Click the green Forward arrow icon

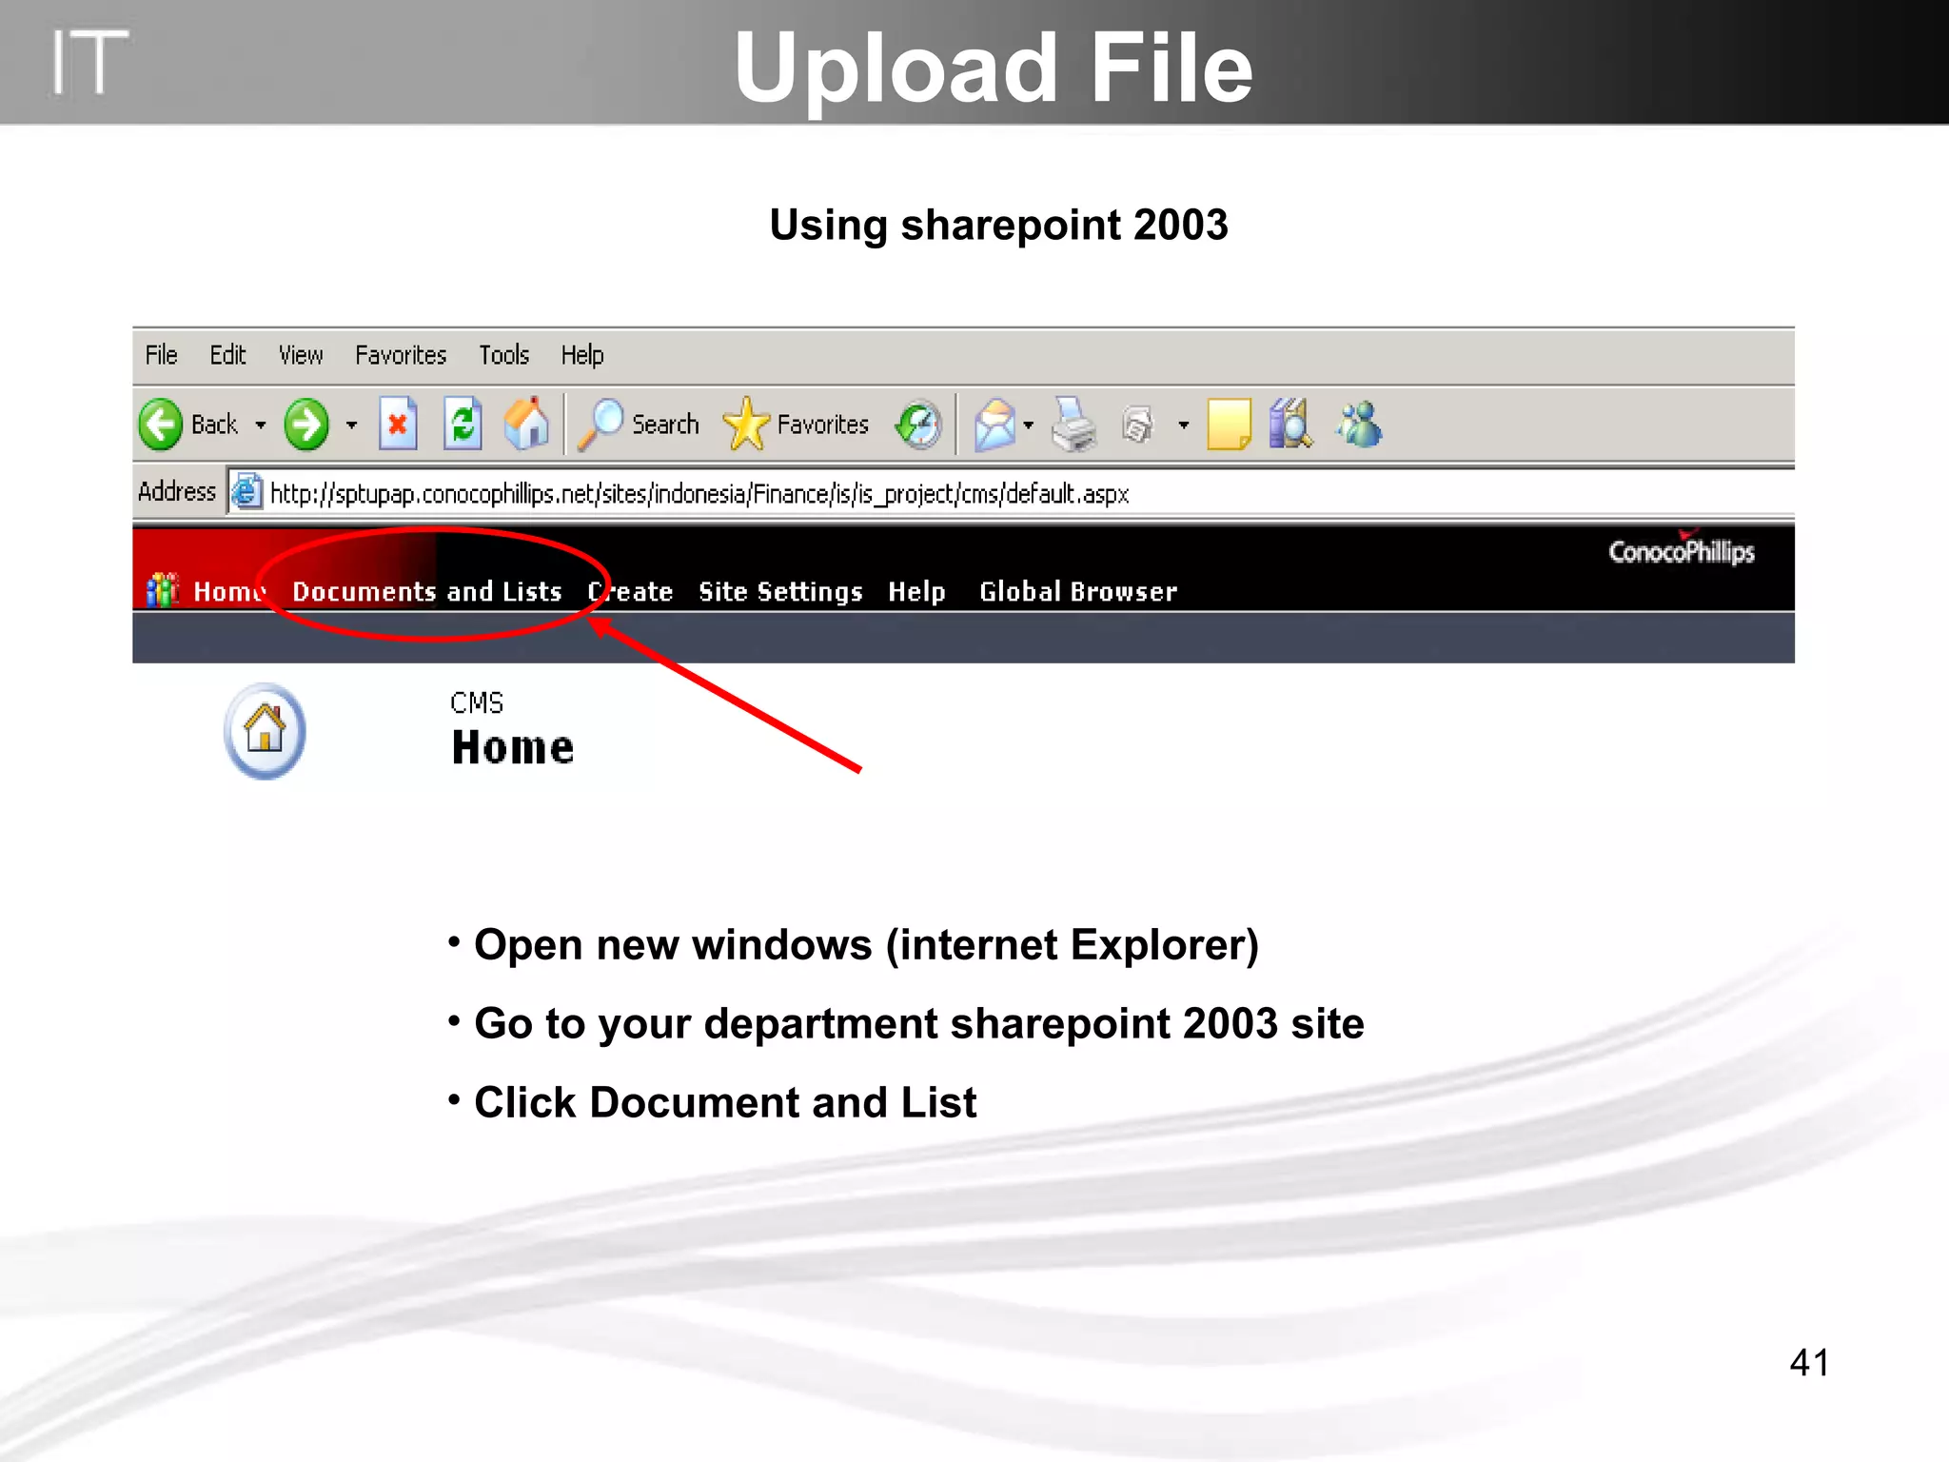tap(306, 425)
